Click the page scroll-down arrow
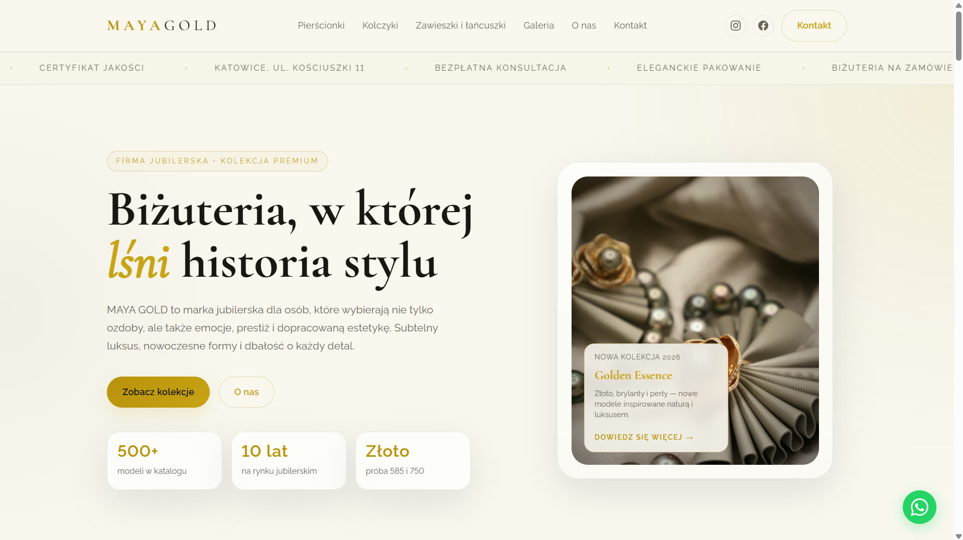 click(x=958, y=535)
